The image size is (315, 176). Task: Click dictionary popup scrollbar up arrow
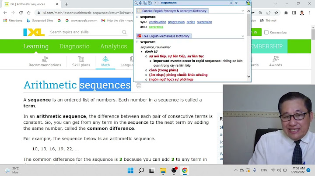tap(248, 11)
